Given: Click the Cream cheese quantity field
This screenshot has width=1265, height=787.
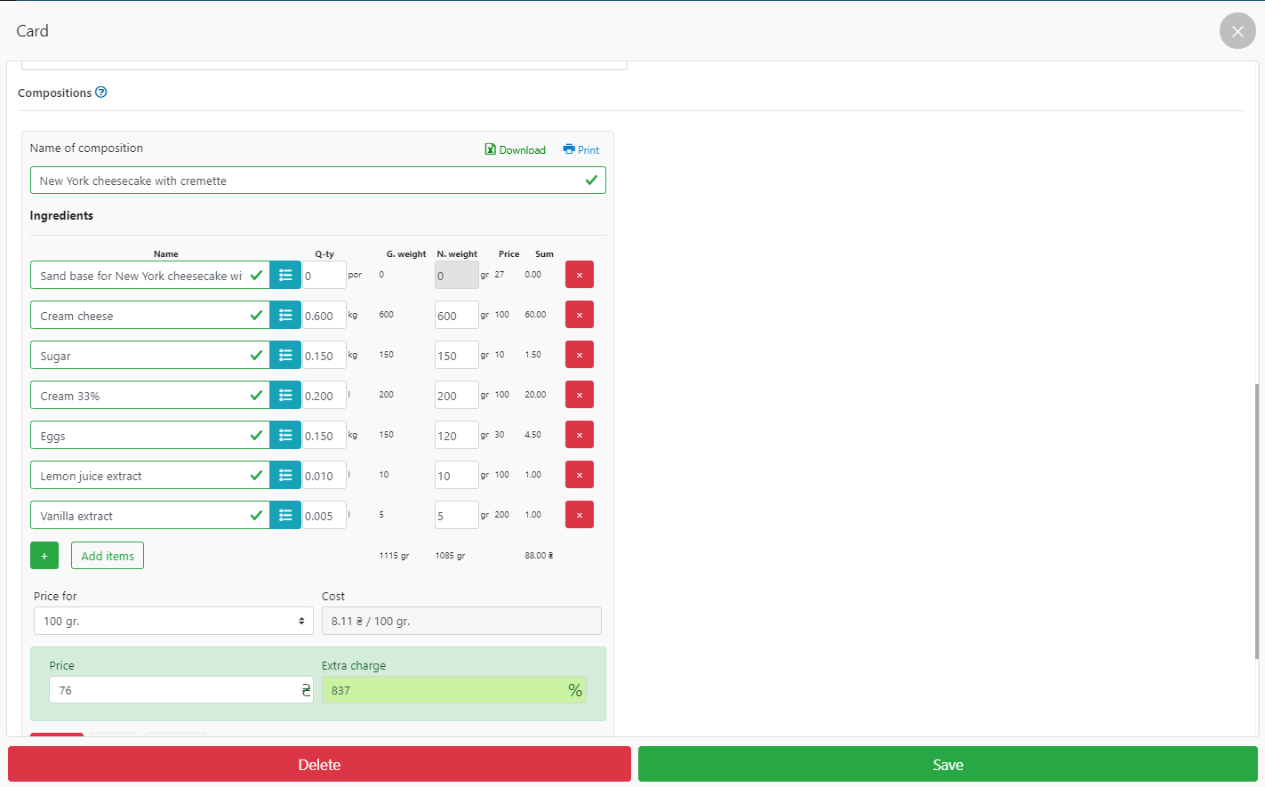Looking at the screenshot, I should [324, 316].
